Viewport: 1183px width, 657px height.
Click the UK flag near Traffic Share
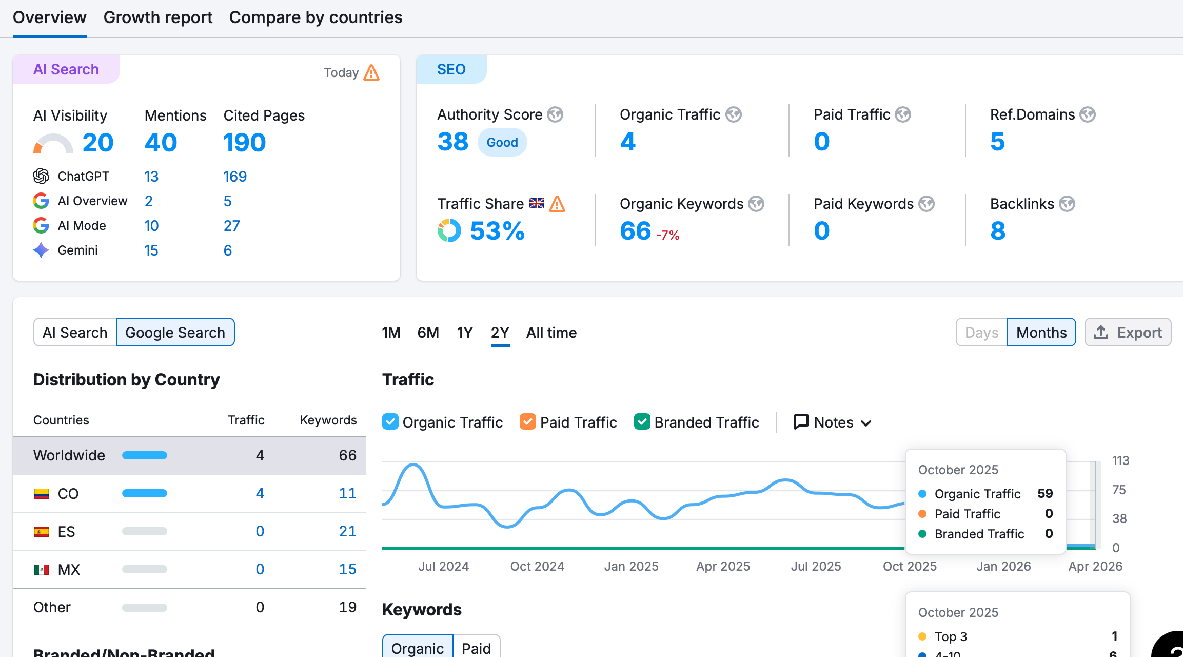[537, 204]
